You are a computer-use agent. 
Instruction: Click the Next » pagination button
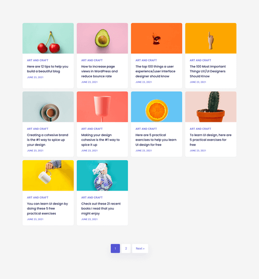pyautogui.click(x=140, y=249)
